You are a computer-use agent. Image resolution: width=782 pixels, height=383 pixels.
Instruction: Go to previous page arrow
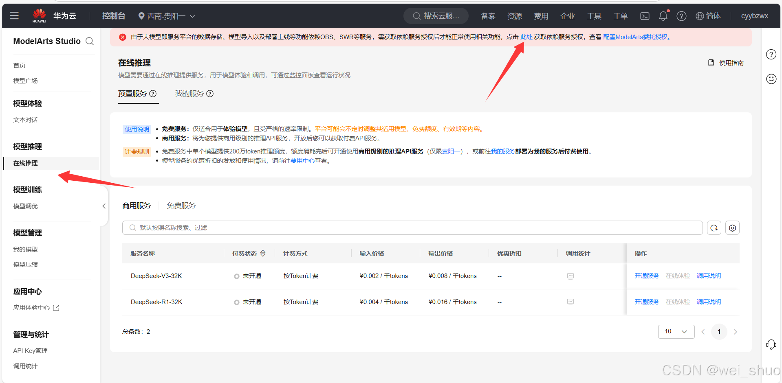point(703,332)
